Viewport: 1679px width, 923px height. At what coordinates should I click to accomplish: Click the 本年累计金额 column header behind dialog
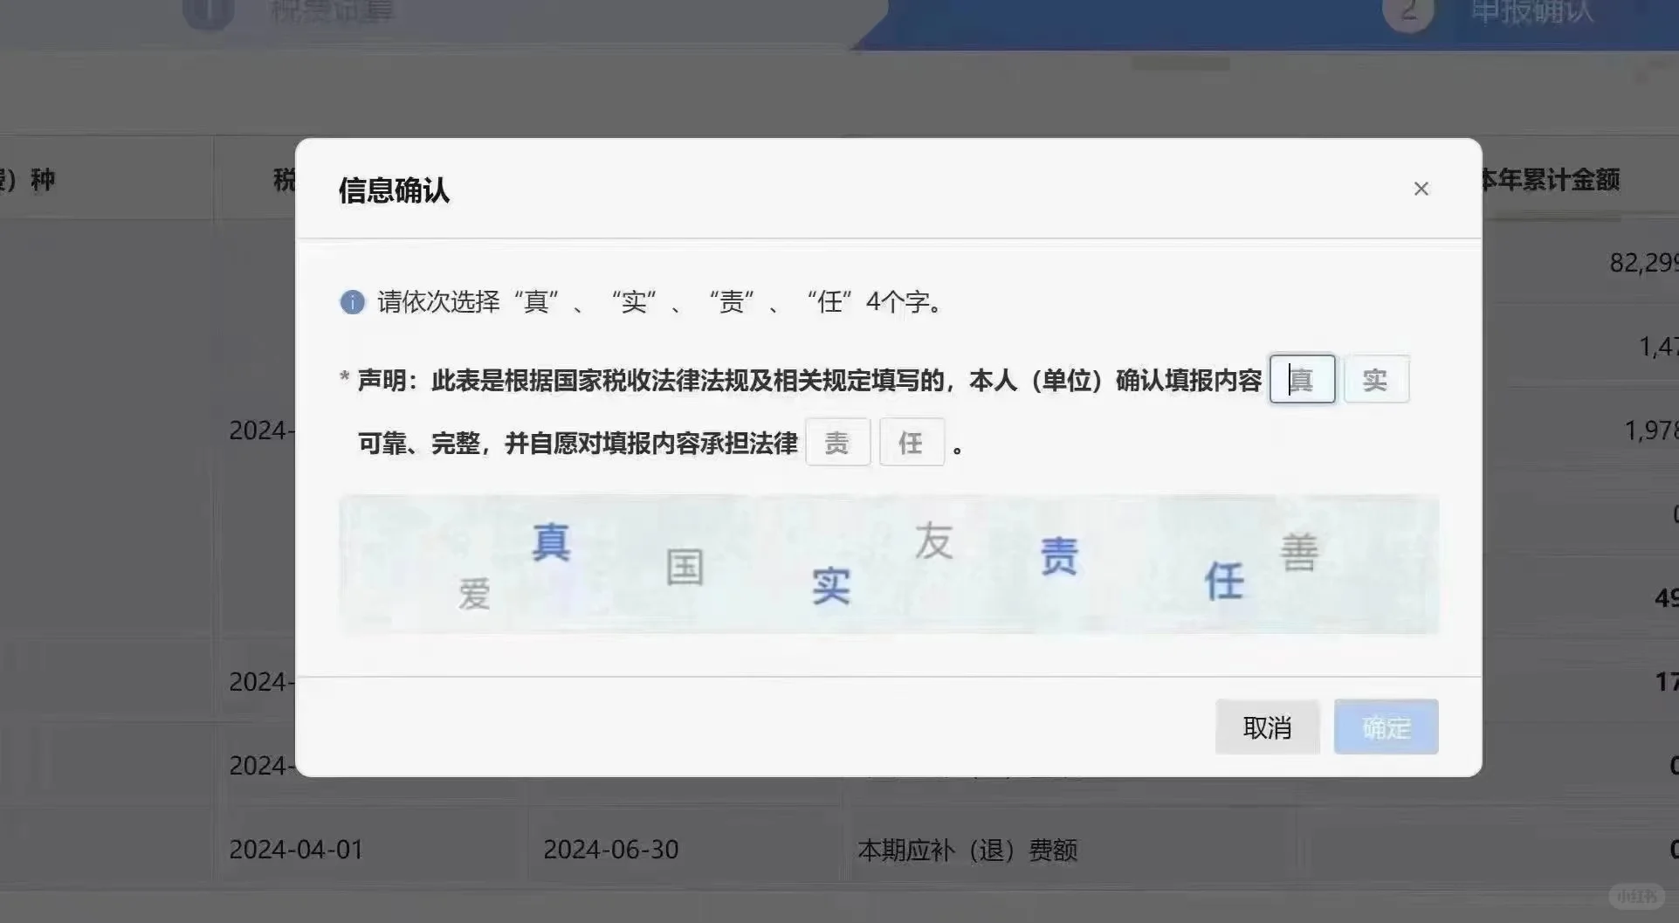(1550, 180)
